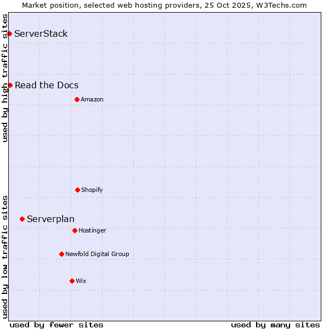This screenshot has height=329, width=329.
Task: Pick the Hostinger data point dot
Action: (x=75, y=230)
